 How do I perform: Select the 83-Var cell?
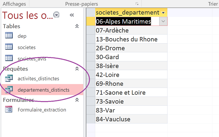click(x=131, y=110)
